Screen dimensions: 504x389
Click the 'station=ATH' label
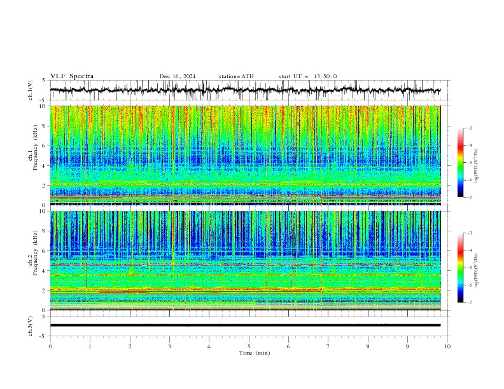[236, 76]
